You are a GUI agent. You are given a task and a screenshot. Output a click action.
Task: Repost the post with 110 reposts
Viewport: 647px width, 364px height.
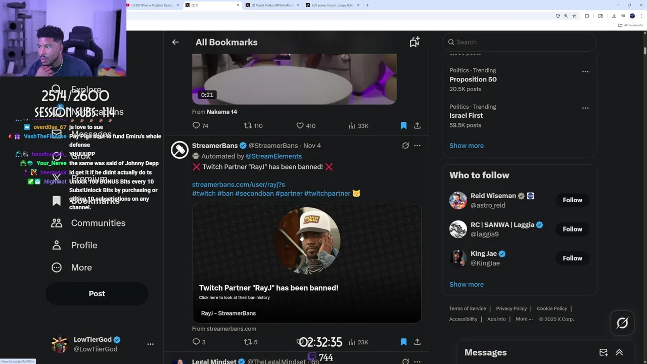coord(253,125)
